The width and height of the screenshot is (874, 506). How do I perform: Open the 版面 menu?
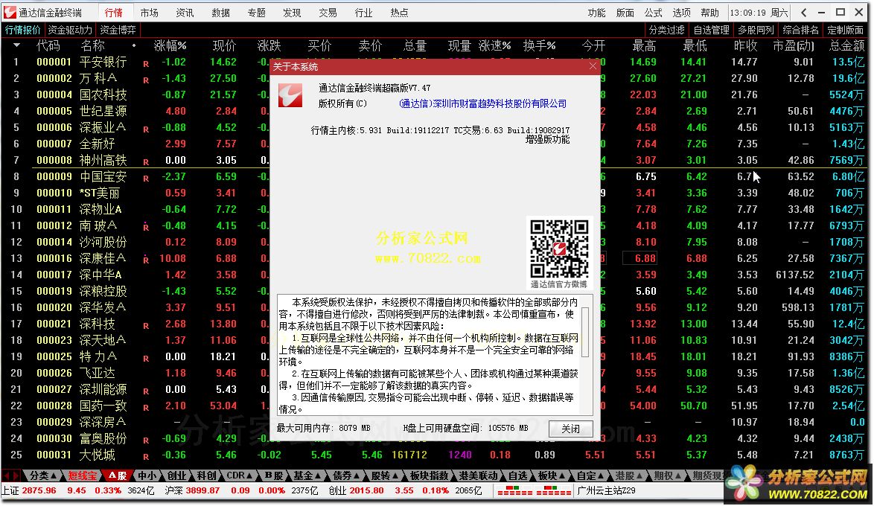point(625,12)
